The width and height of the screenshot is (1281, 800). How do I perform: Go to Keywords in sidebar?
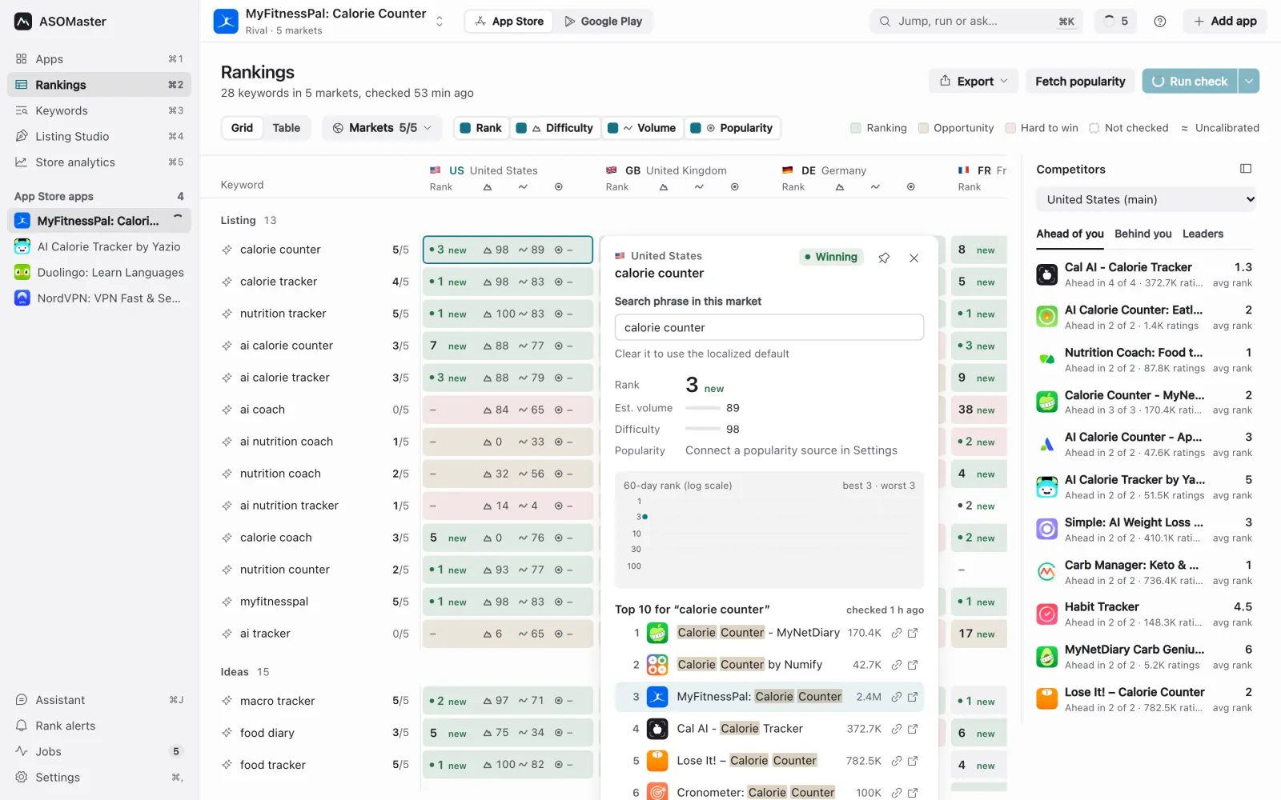pyautogui.click(x=99, y=110)
